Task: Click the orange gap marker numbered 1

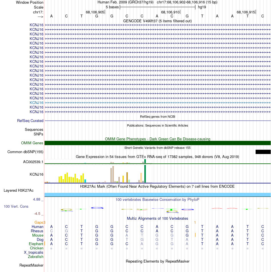Action: coord(195,222)
